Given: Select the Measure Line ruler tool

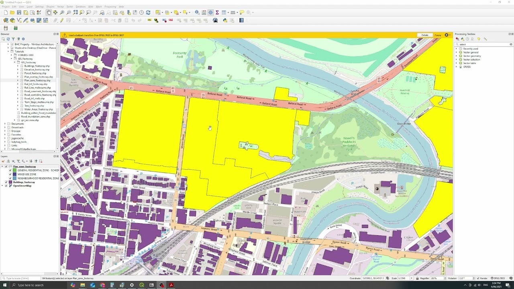Looking at the screenshot, I should tap(233, 12).
